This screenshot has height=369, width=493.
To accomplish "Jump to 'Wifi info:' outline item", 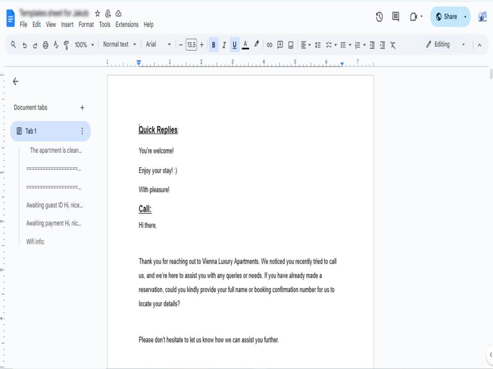I will (x=35, y=241).
